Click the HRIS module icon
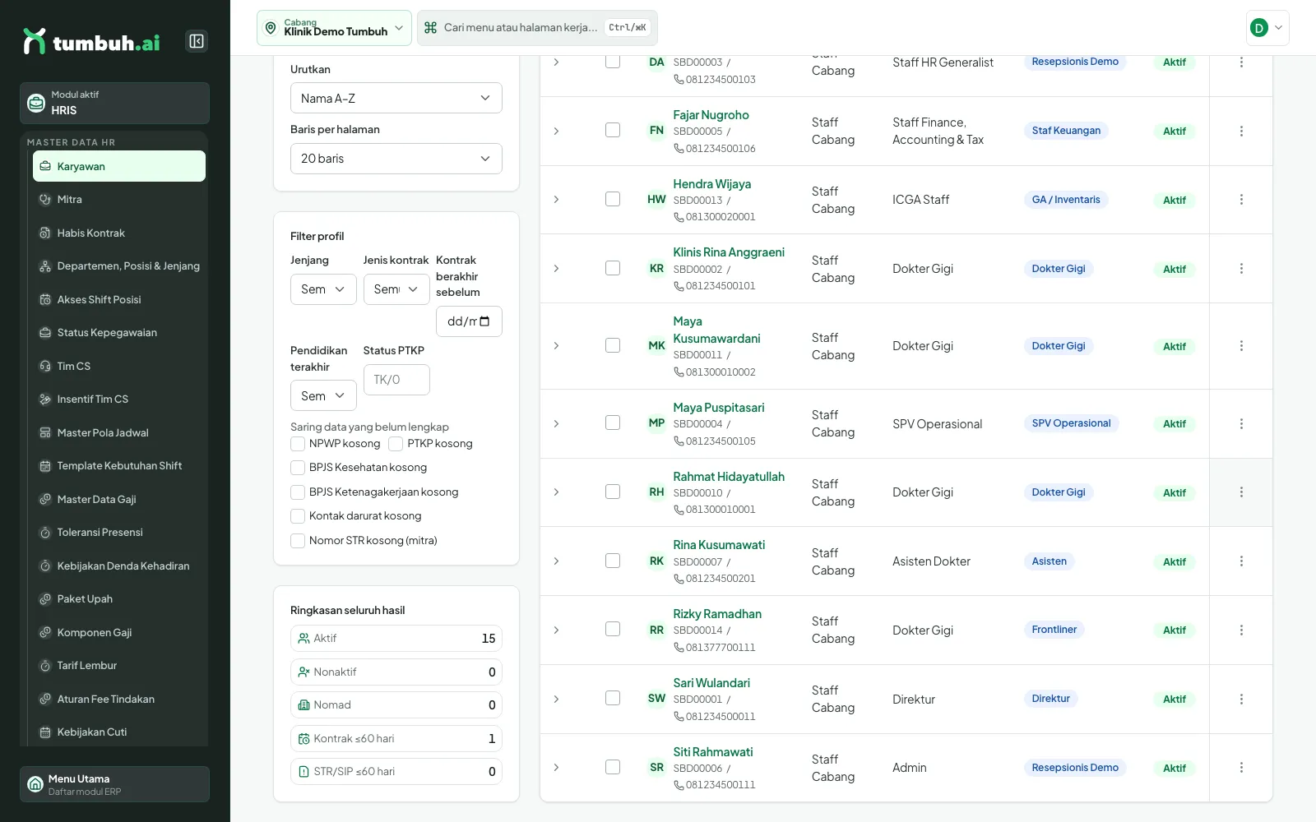Viewport: 1316px width, 822px height. [x=36, y=103]
